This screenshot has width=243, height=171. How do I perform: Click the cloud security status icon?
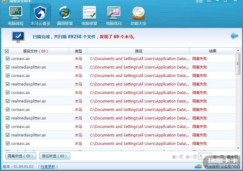pyautogui.click(x=198, y=166)
